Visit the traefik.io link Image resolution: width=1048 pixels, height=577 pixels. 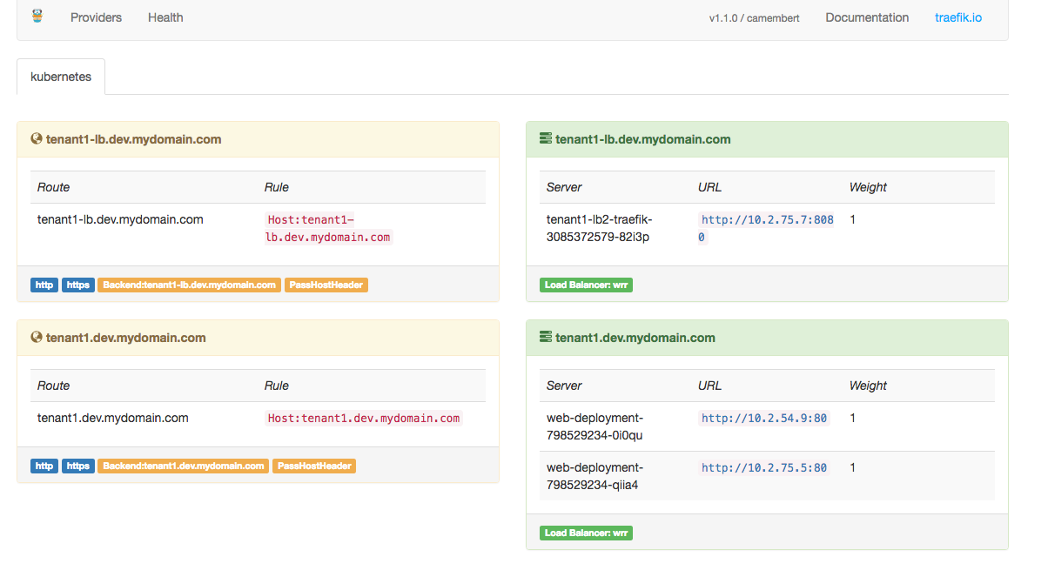(x=958, y=17)
